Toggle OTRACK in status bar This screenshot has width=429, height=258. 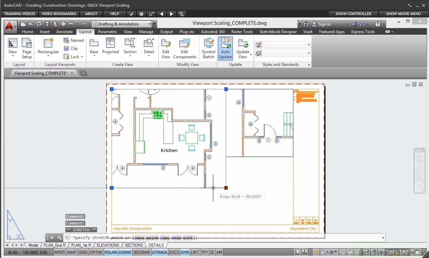click(x=159, y=252)
